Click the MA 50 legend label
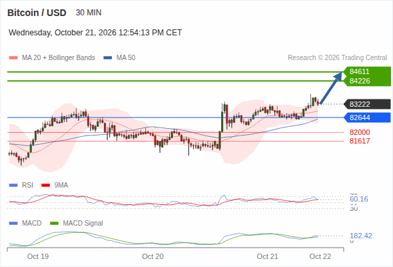This screenshot has height=267, width=393. tap(126, 58)
